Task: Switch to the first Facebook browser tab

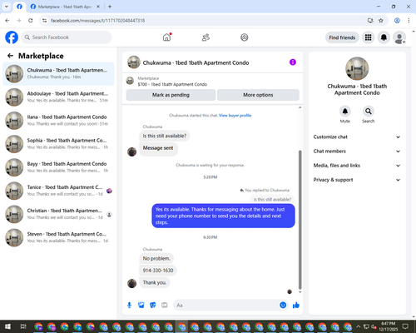Action: [19, 7]
